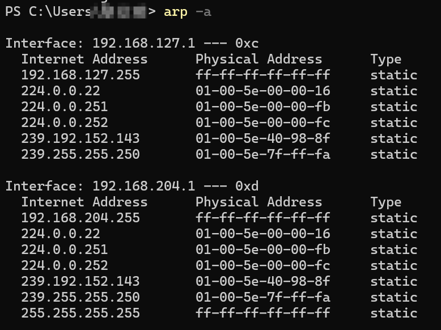Click the 'static' type for 192.168.127.255

(394, 75)
